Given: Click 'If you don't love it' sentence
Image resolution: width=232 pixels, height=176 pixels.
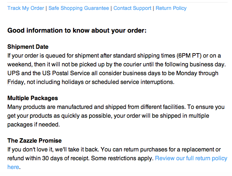Looking at the screenshot, I should (x=32, y=150).
